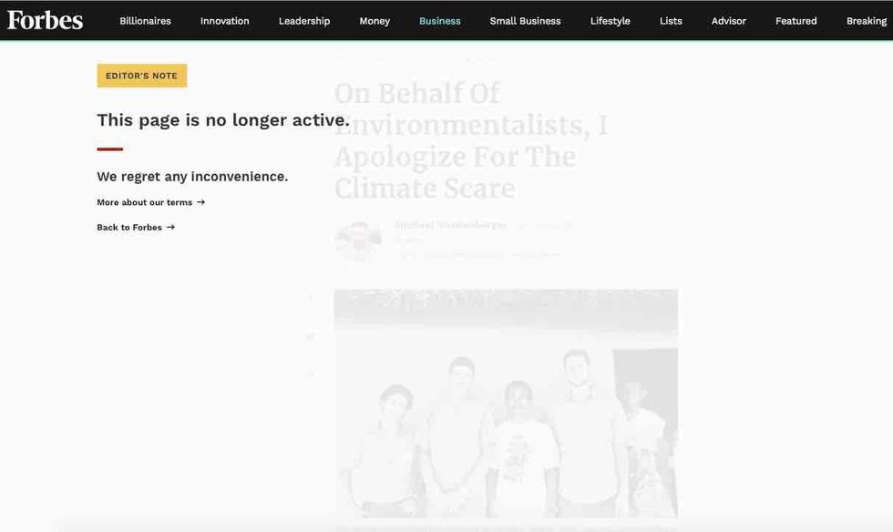
Task: Open the Advisor nav item
Action: pyautogui.click(x=728, y=21)
